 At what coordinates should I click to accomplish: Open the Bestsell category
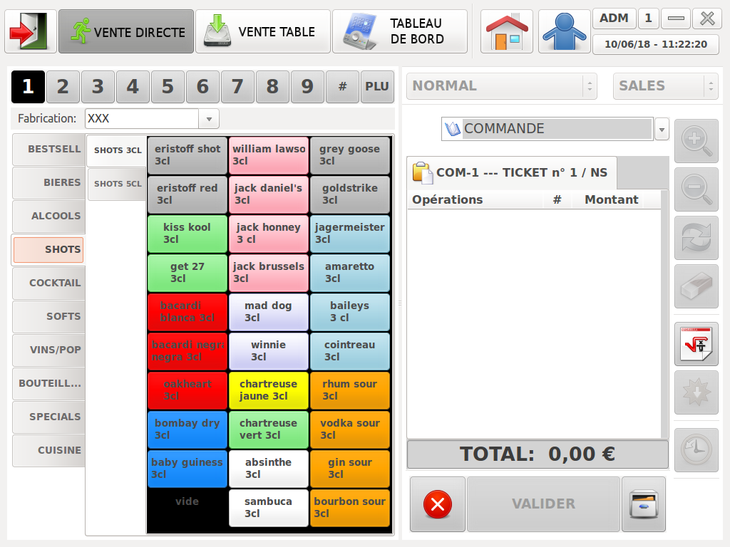pos(49,149)
